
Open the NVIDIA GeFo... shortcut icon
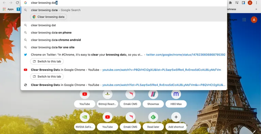click(84, 117)
